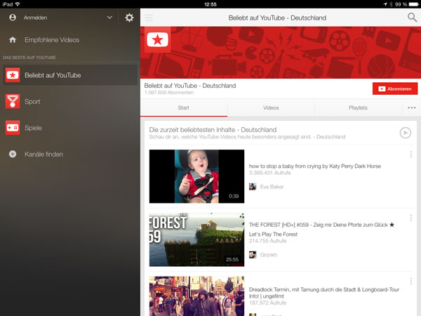The height and width of the screenshot is (316, 421).
Task: Switch to the Playlists tab
Action: 359,107
